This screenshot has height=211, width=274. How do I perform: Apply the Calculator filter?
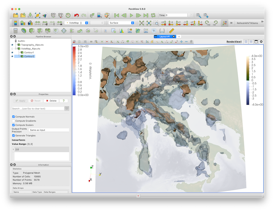[16, 31]
